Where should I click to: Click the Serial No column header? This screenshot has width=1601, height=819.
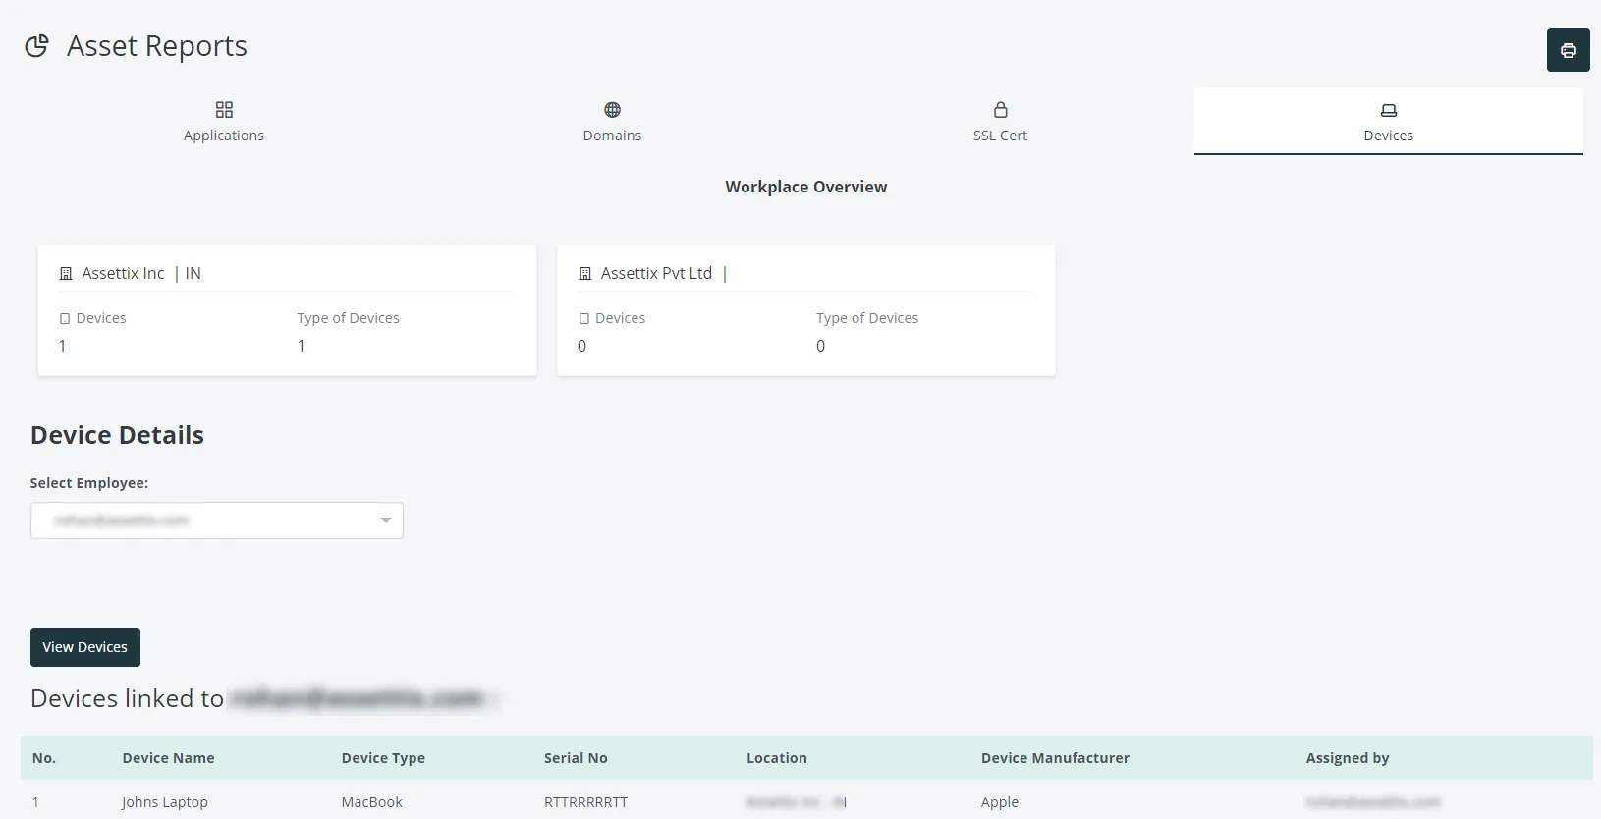576,758
